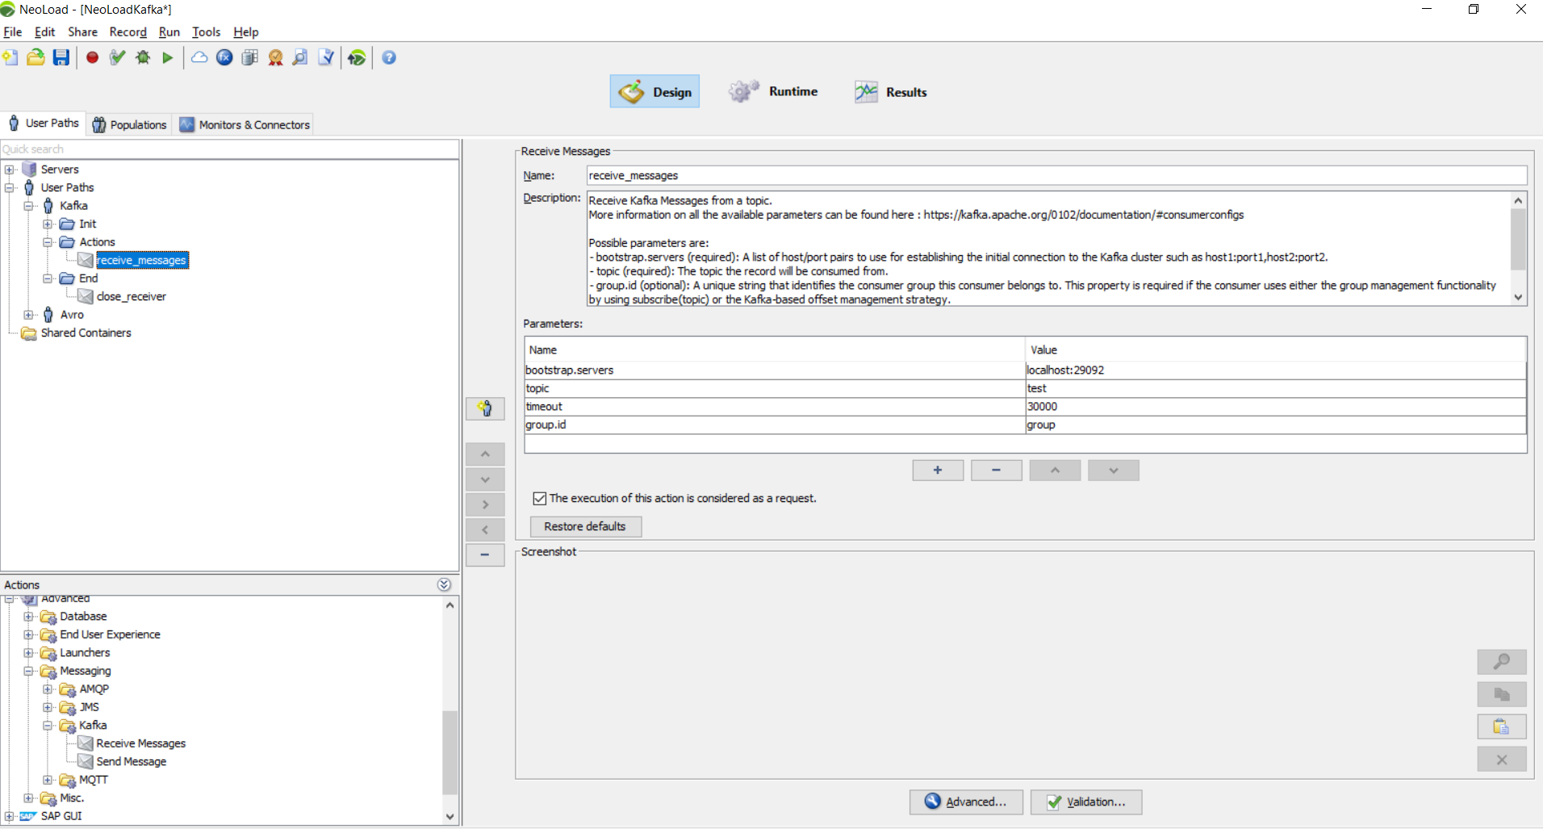Open the Advanced... dialog
The width and height of the screenshot is (1543, 829).
[x=966, y=802]
